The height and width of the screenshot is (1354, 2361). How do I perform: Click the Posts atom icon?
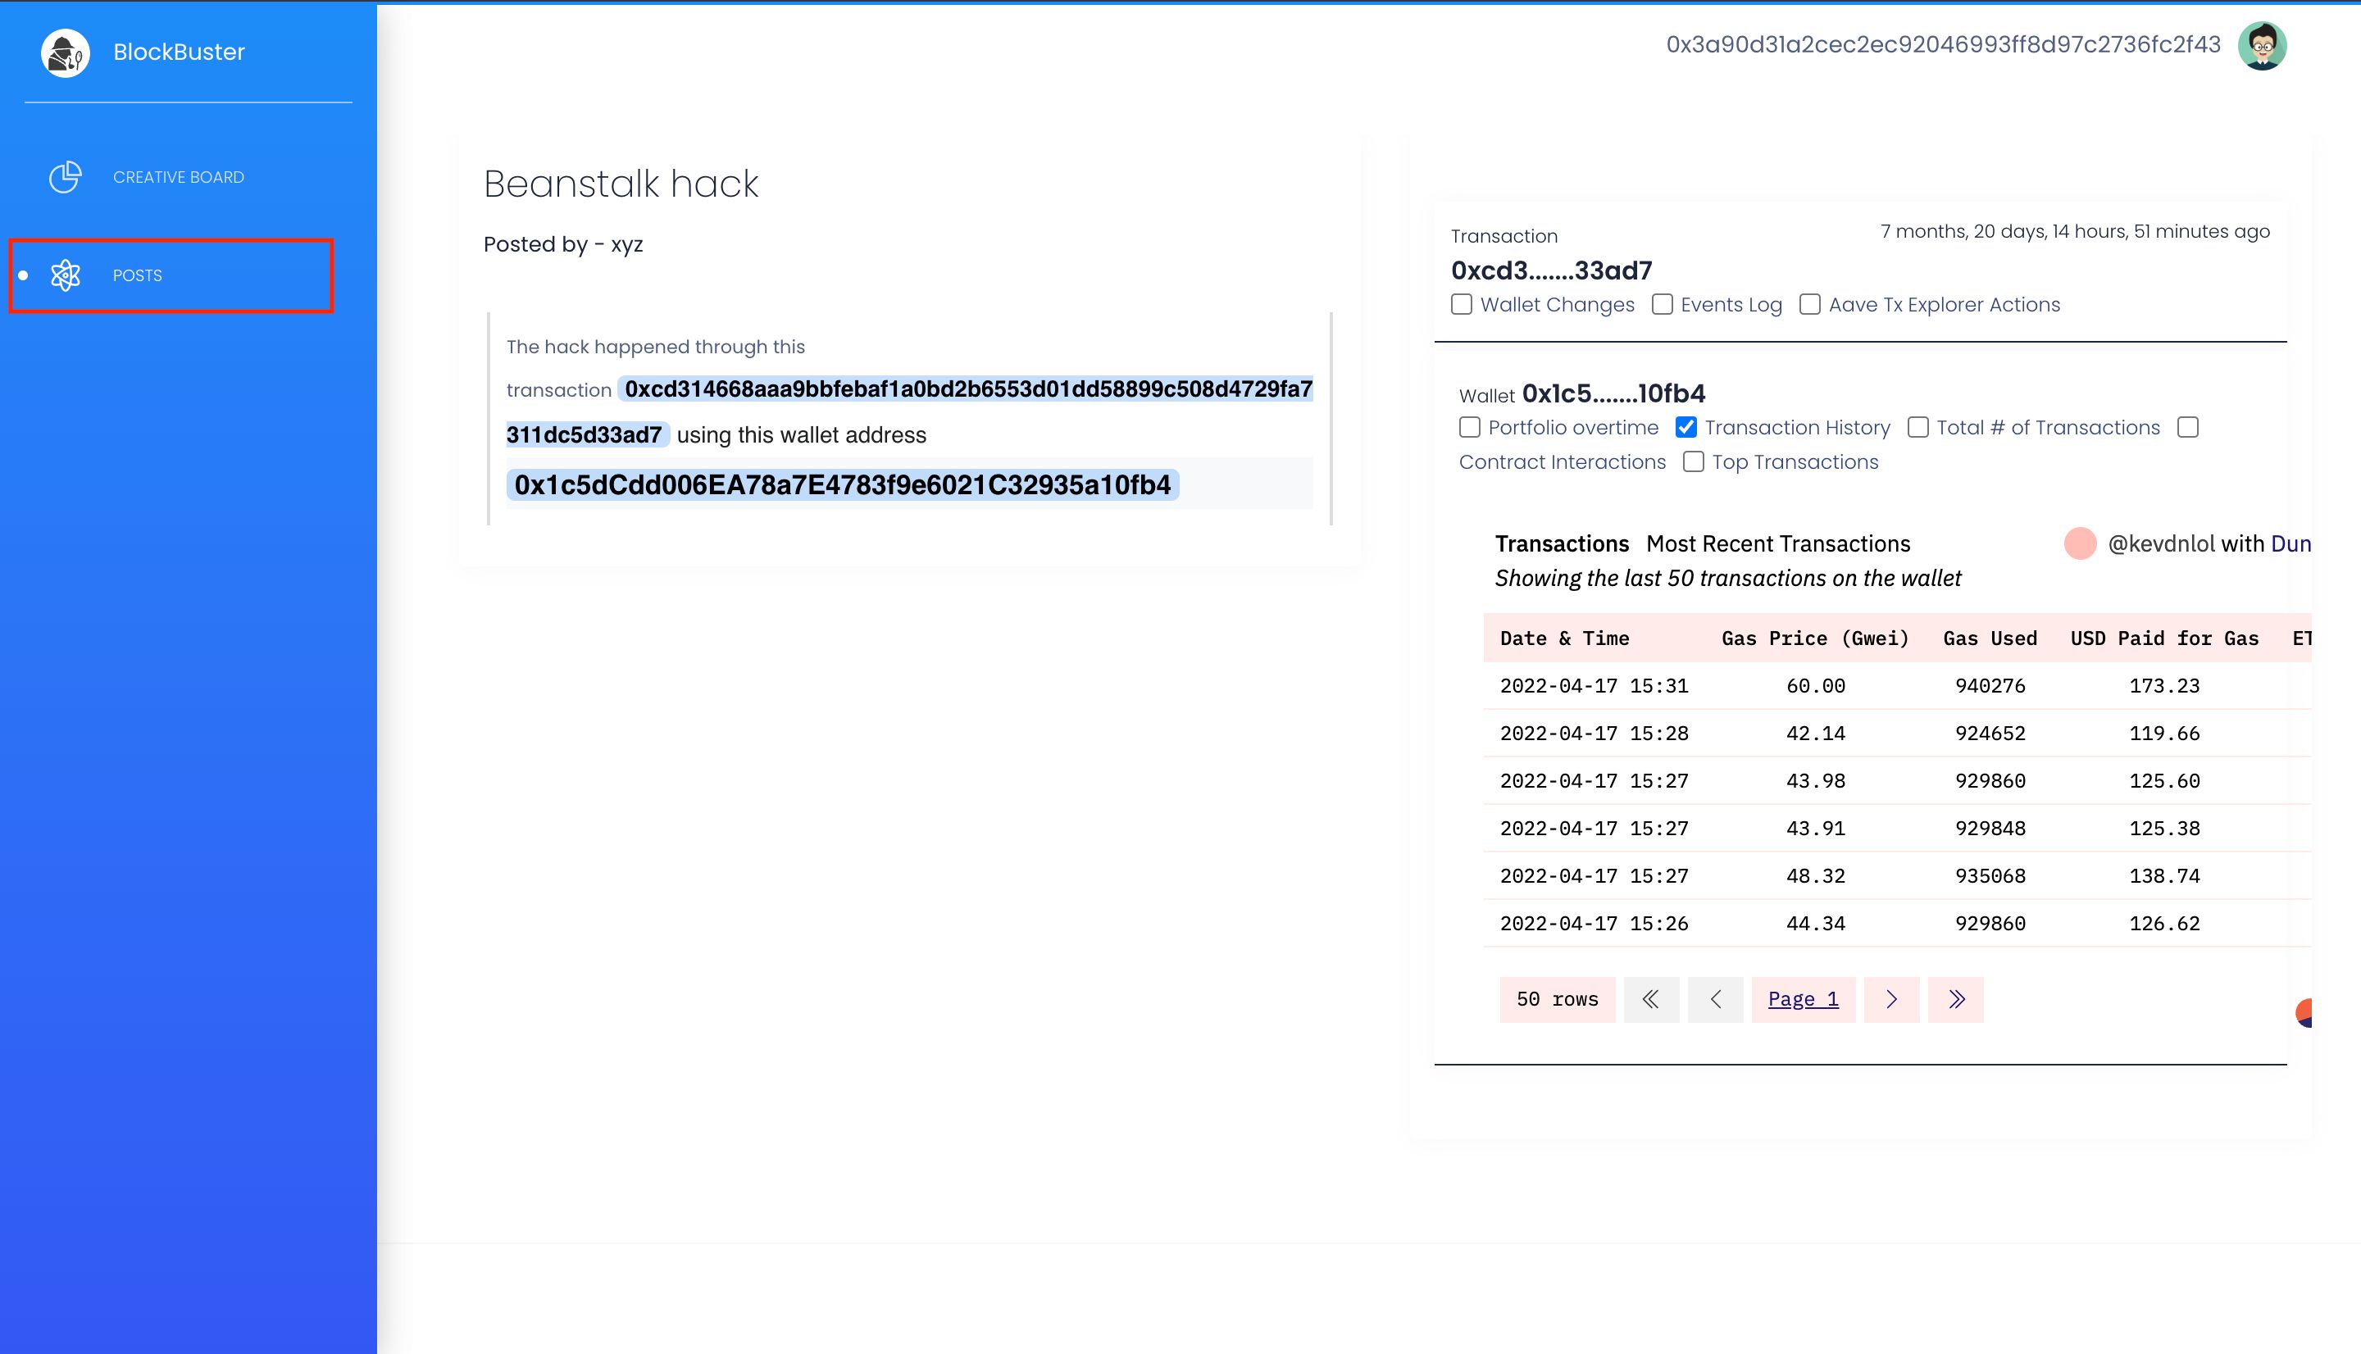coord(65,275)
